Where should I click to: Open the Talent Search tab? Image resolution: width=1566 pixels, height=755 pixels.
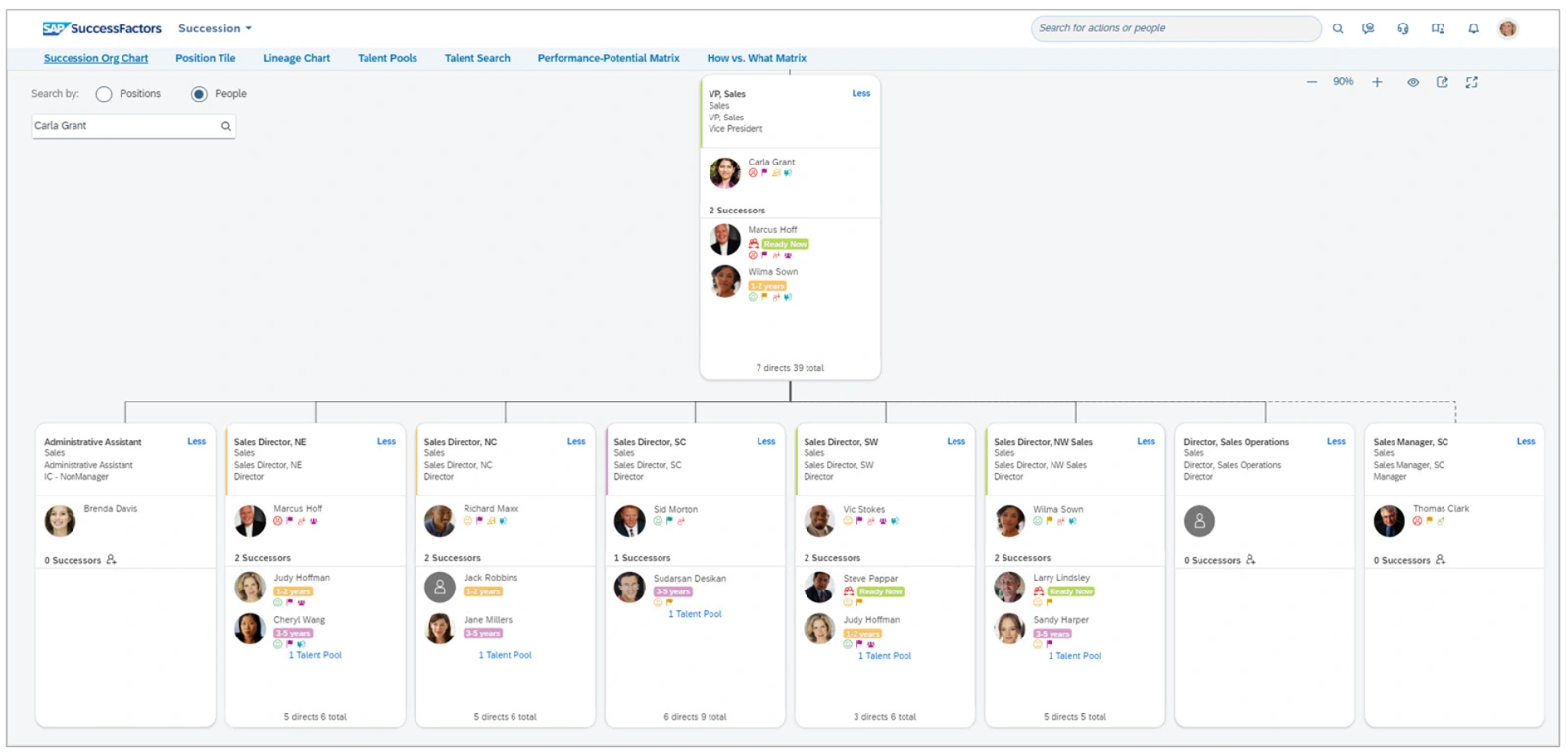pos(477,58)
